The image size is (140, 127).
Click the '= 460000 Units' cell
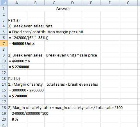22,43
